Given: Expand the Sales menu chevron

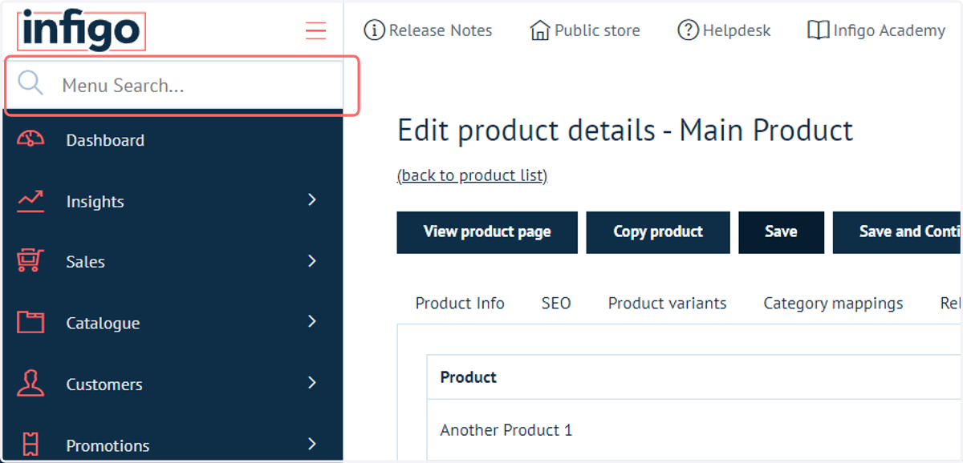Looking at the screenshot, I should [312, 260].
